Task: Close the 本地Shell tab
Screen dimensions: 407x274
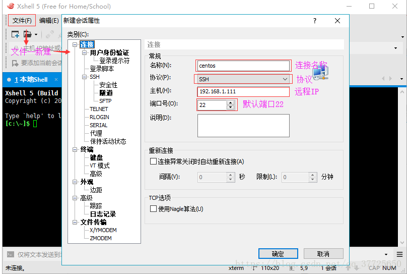Action: 56,80
